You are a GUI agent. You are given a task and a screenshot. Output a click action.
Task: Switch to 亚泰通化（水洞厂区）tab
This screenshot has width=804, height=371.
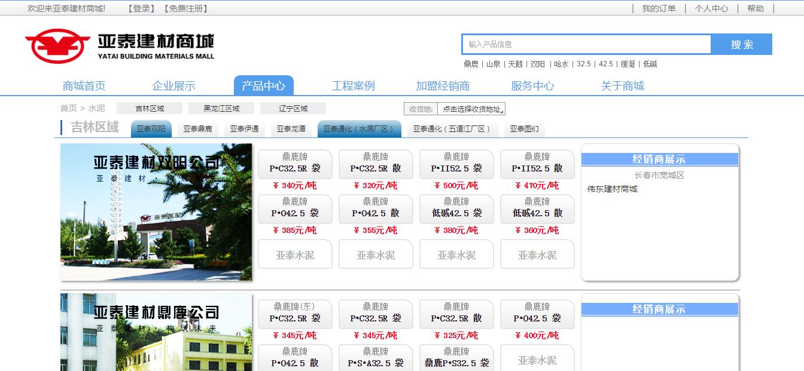tap(359, 129)
